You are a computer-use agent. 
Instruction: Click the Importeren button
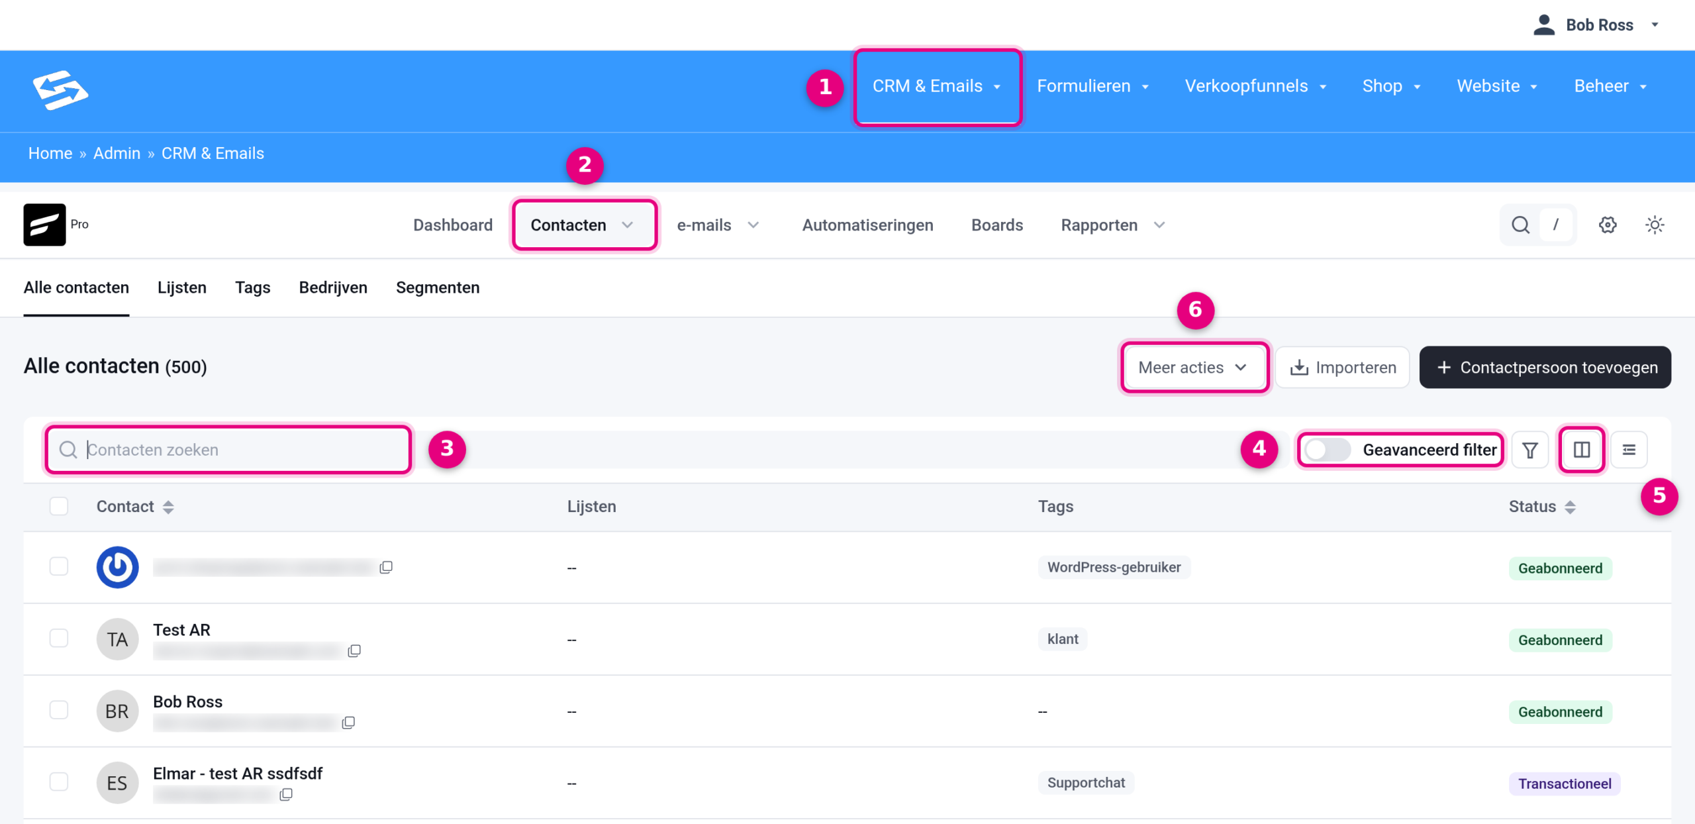[x=1342, y=368]
